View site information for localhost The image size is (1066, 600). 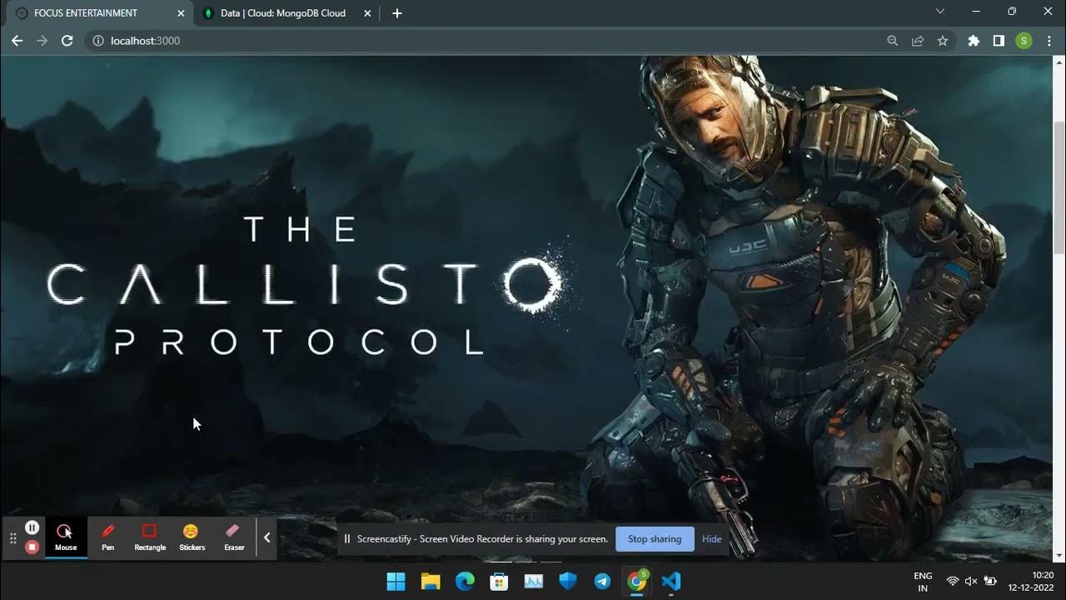coord(97,41)
